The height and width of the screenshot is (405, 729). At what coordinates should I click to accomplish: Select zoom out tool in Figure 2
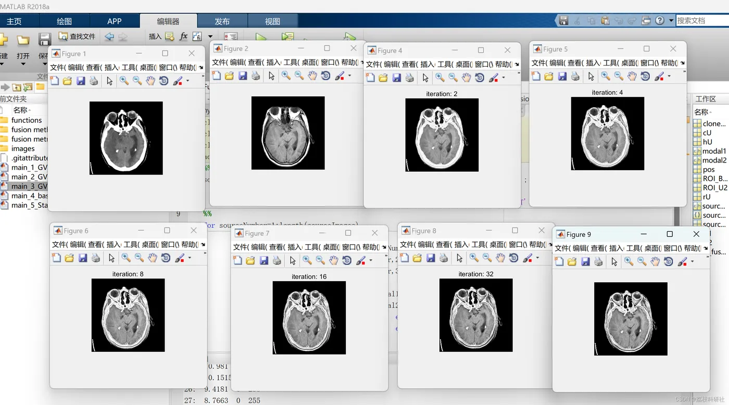[299, 75]
